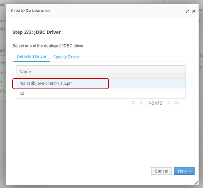Viewport: 203px width, 188px height.
Task: Jump to last page of drivers
Action: point(177,103)
